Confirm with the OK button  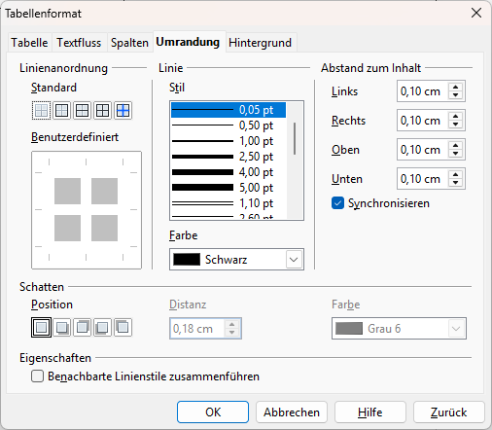click(213, 412)
